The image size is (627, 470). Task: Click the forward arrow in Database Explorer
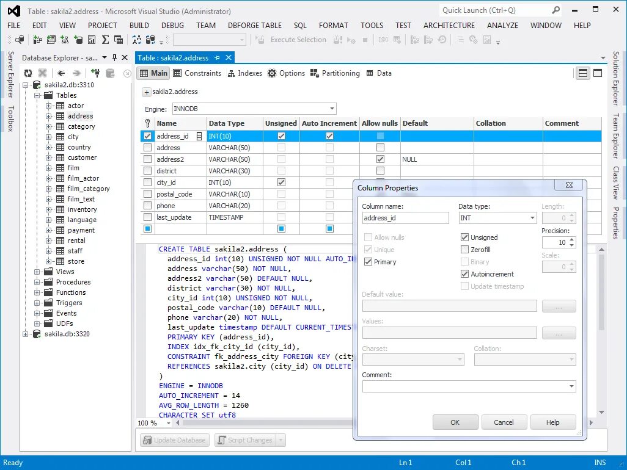[76, 73]
